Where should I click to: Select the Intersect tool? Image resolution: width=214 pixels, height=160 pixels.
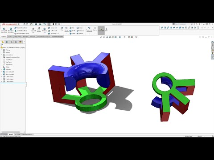coord(80,31)
